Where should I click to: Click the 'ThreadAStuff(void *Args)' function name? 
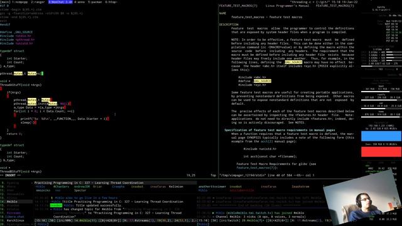point(21,85)
